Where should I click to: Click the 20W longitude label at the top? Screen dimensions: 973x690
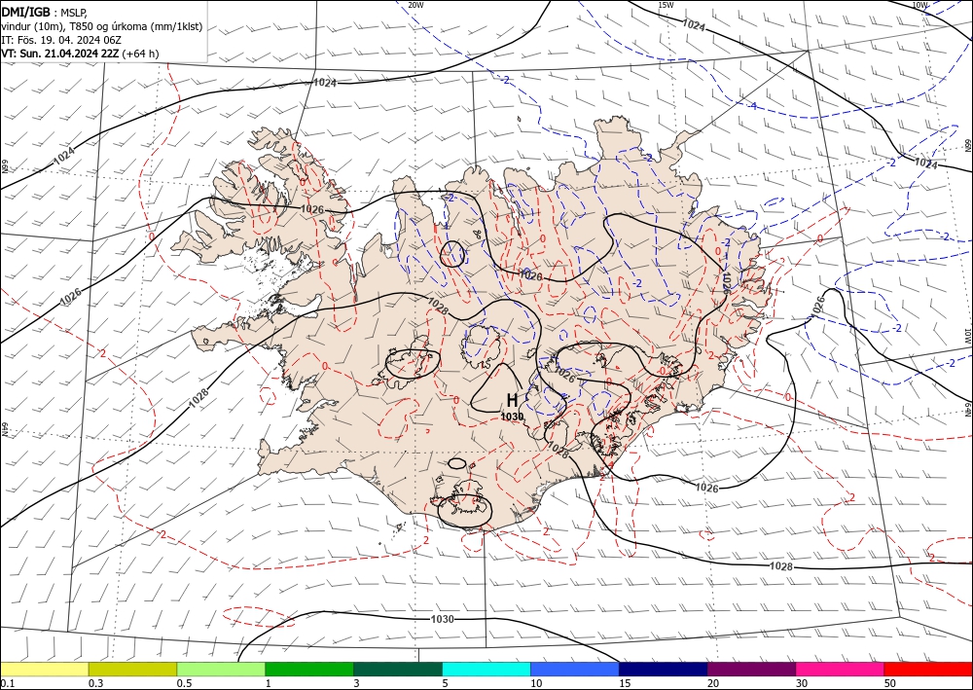416,5
